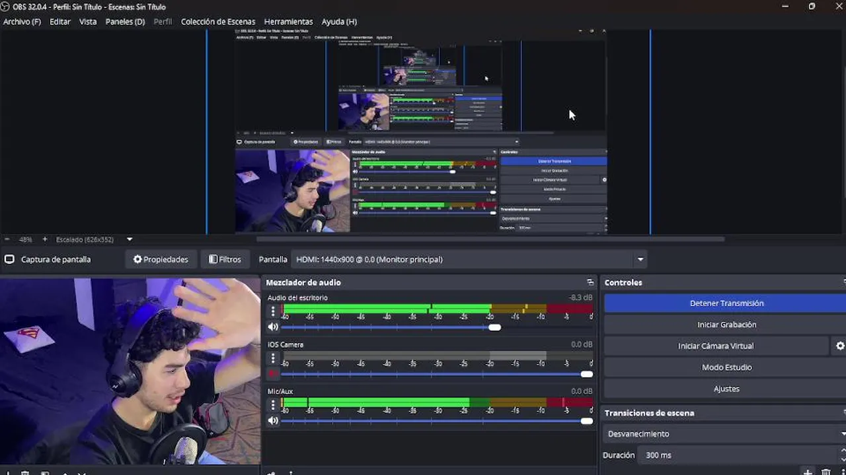Expand the Escalado scaling dropdown arrow
Image resolution: width=846 pixels, height=475 pixels.
click(x=130, y=239)
